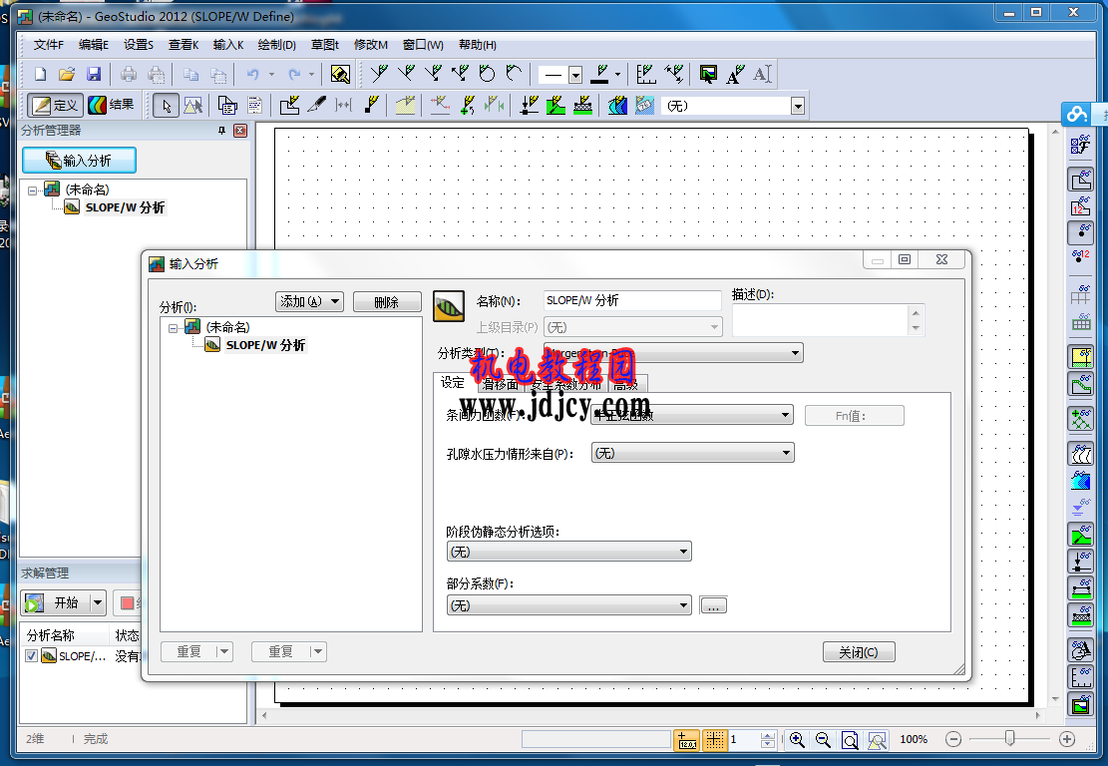Collapse the (未命名) tree in 输入分析 dialog
This screenshot has width=1108, height=766.
(174, 328)
